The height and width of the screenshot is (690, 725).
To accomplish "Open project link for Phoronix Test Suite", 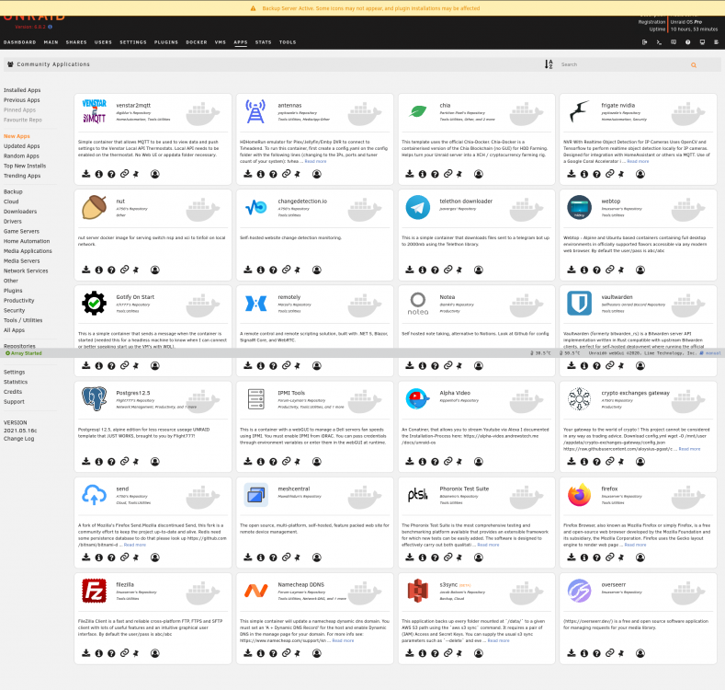I will click(x=448, y=558).
